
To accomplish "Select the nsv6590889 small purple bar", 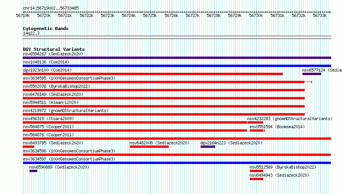I will pos(33,171).
